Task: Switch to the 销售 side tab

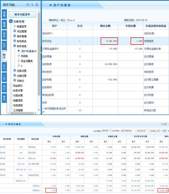Action: coord(4,14)
